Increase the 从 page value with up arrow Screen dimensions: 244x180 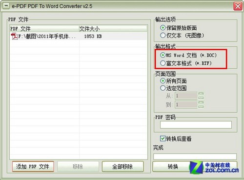[x=201, y=94]
